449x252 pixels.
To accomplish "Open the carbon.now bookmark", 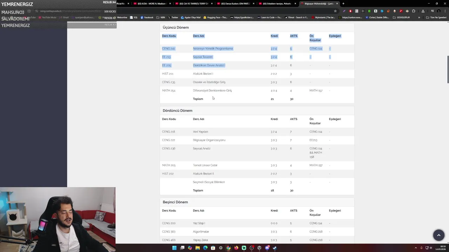I will coord(350,17).
